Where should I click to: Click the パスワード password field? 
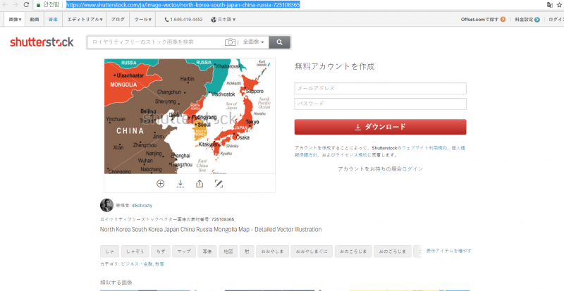point(380,104)
